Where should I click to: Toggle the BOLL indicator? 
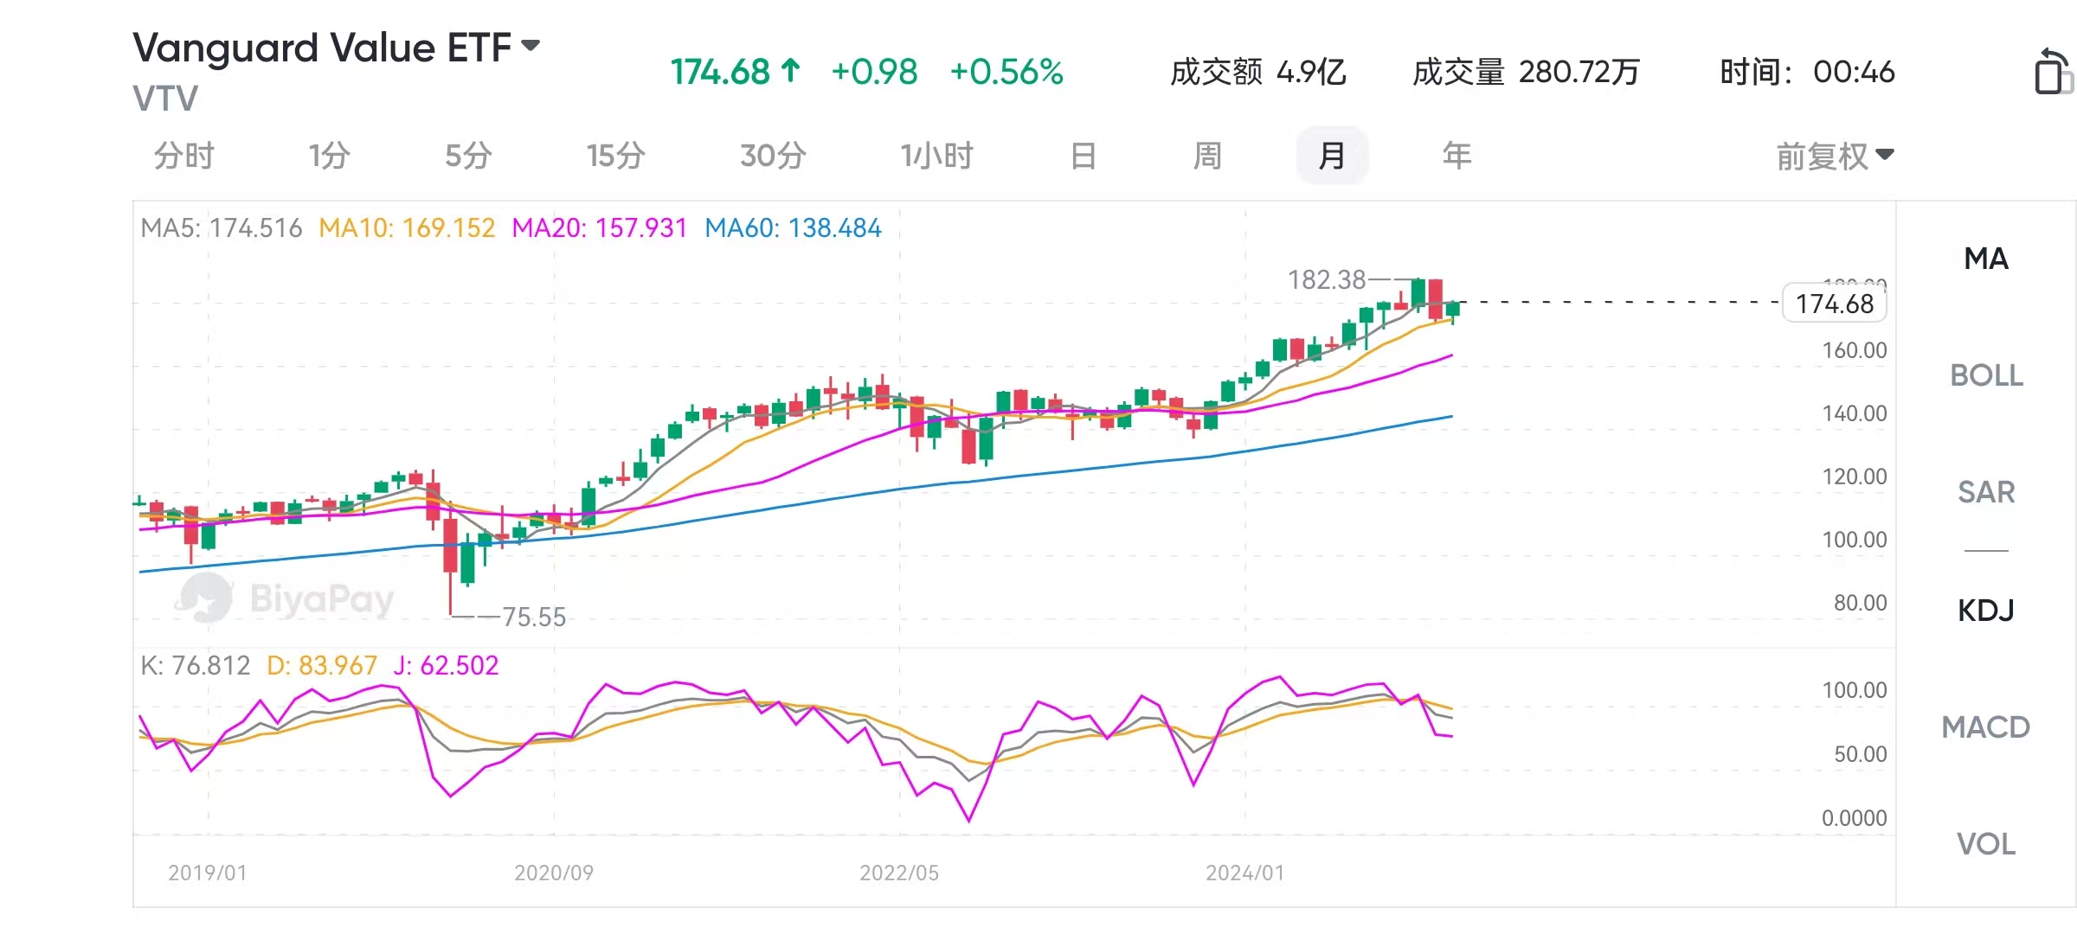(x=1985, y=375)
